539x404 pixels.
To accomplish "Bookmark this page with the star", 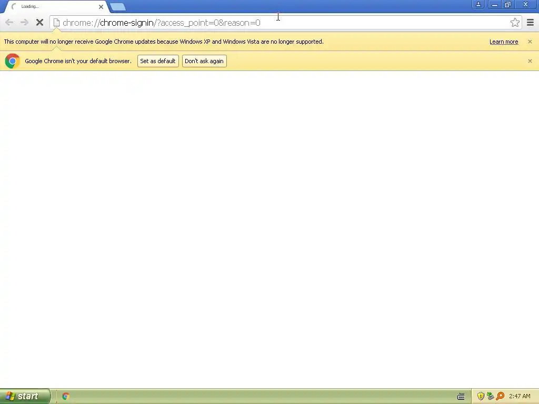I will pos(515,23).
